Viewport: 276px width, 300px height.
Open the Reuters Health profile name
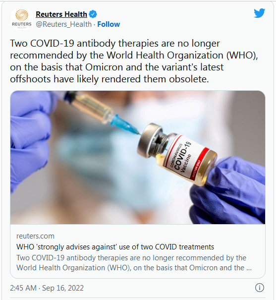(x=61, y=14)
